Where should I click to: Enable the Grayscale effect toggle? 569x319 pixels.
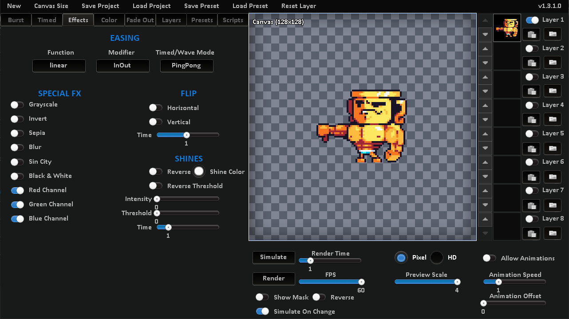coord(17,105)
